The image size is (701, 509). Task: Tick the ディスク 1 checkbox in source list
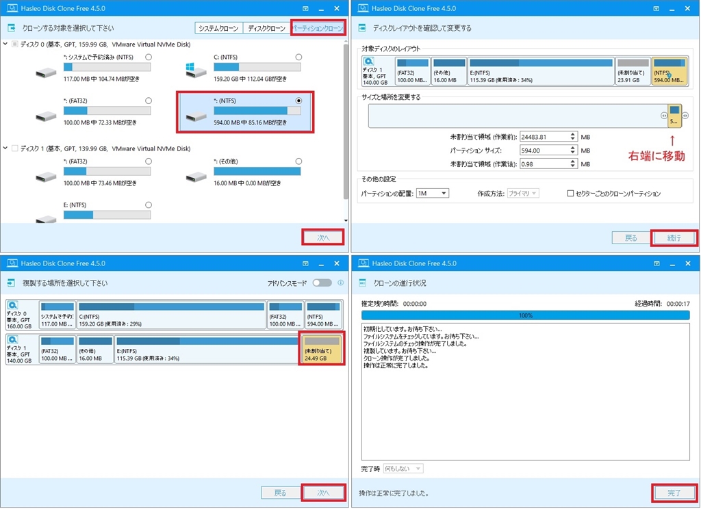coord(15,148)
